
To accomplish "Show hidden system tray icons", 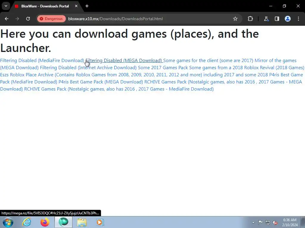I will pos(253,222).
